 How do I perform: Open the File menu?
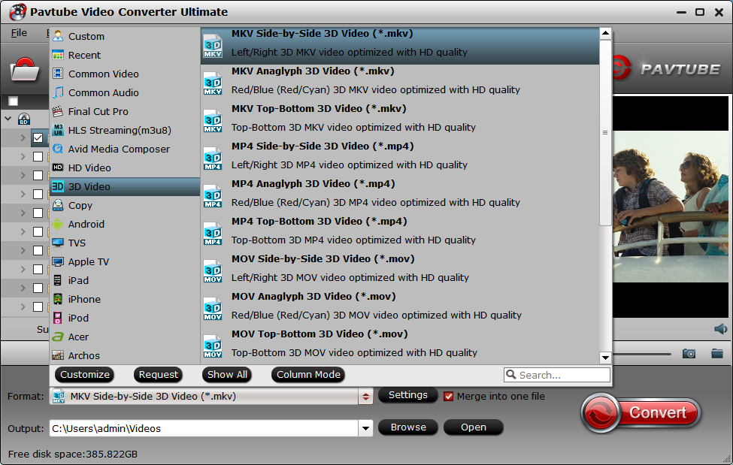click(x=19, y=32)
